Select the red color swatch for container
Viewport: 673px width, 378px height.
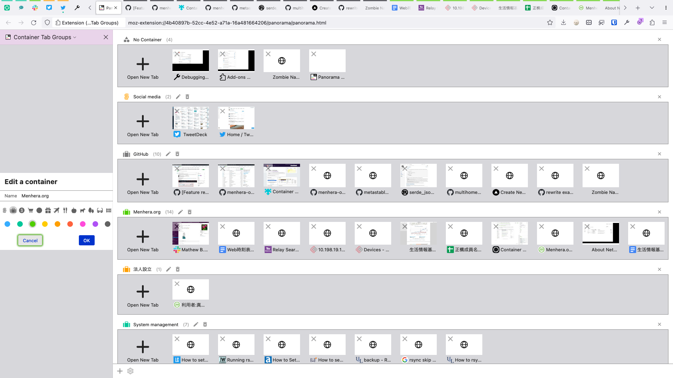(70, 224)
